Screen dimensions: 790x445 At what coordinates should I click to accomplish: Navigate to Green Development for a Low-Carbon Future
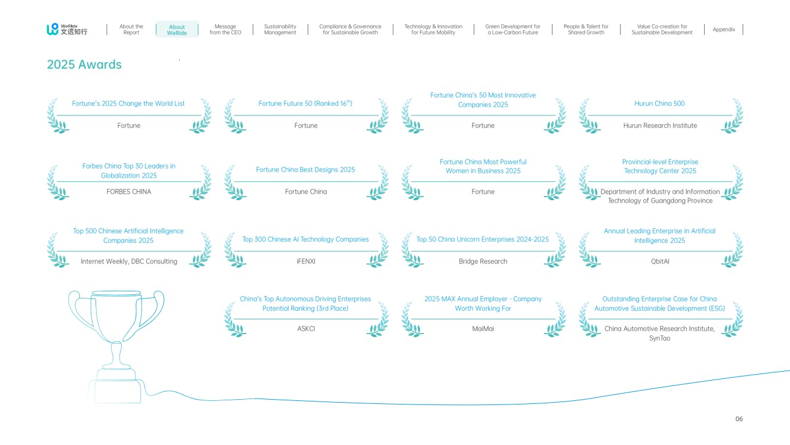coord(513,30)
